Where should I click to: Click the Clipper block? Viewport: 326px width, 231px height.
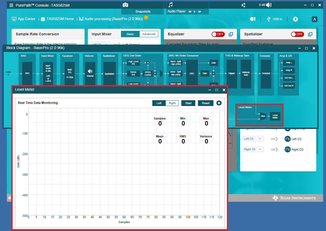point(232,74)
